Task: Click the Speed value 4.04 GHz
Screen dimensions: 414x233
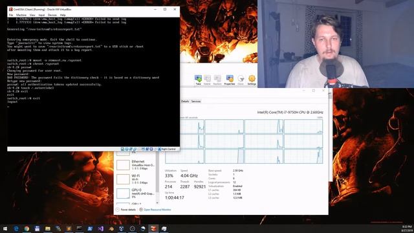Action: coord(189,175)
